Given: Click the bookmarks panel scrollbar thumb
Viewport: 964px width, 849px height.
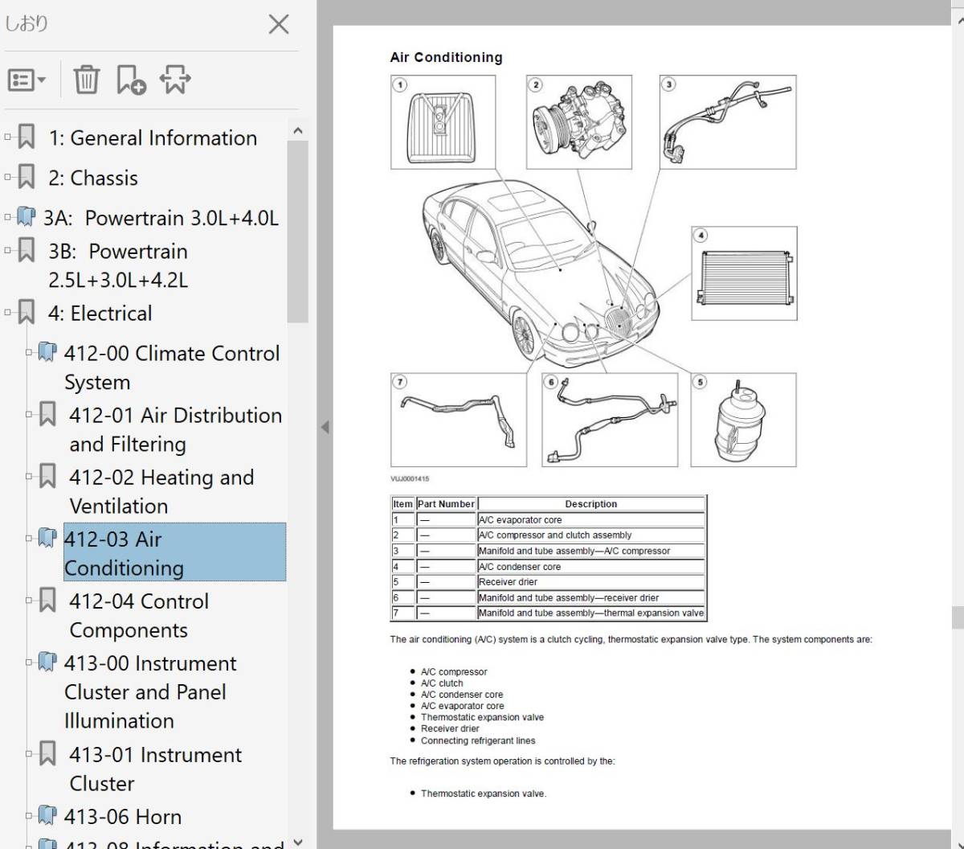Looking at the screenshot, I should point(298,232).
